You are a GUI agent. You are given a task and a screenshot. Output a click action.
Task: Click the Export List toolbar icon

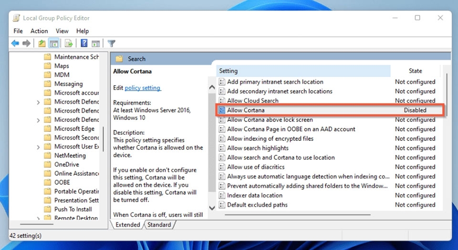point(69,44)
